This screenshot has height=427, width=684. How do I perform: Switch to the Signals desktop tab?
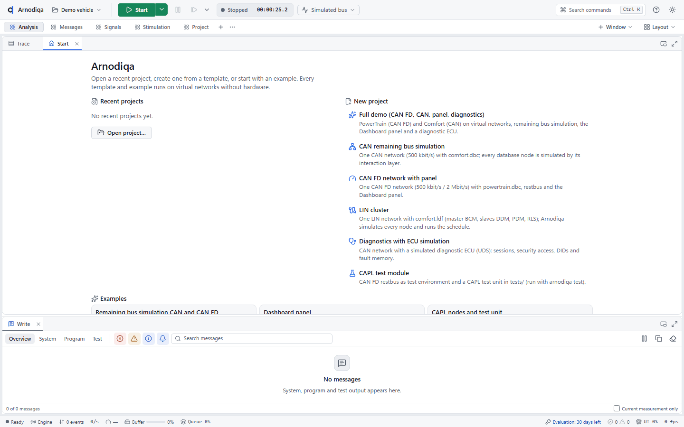click(109, 27)
